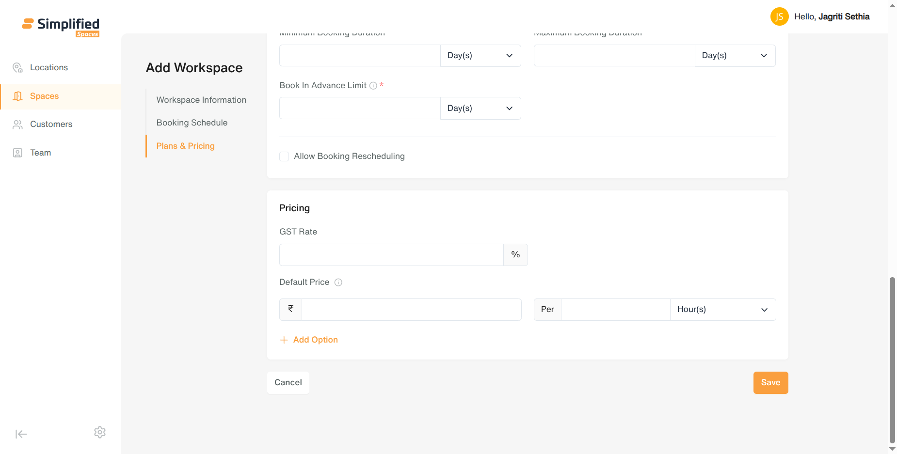Expand the Hour(s) price unit dropdown
897x454 pixels.
[723, 310]
